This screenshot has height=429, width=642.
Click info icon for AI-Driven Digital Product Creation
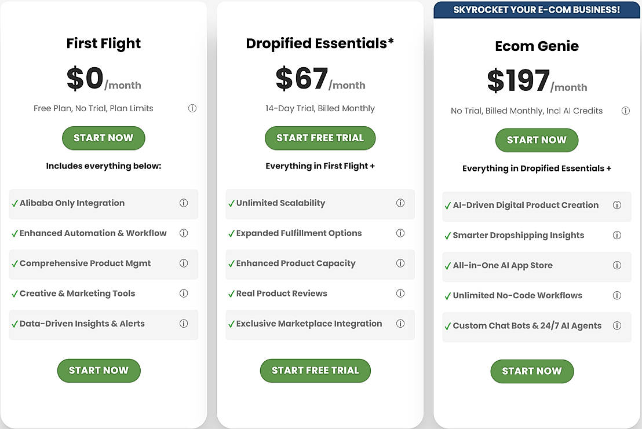(617, 205)
